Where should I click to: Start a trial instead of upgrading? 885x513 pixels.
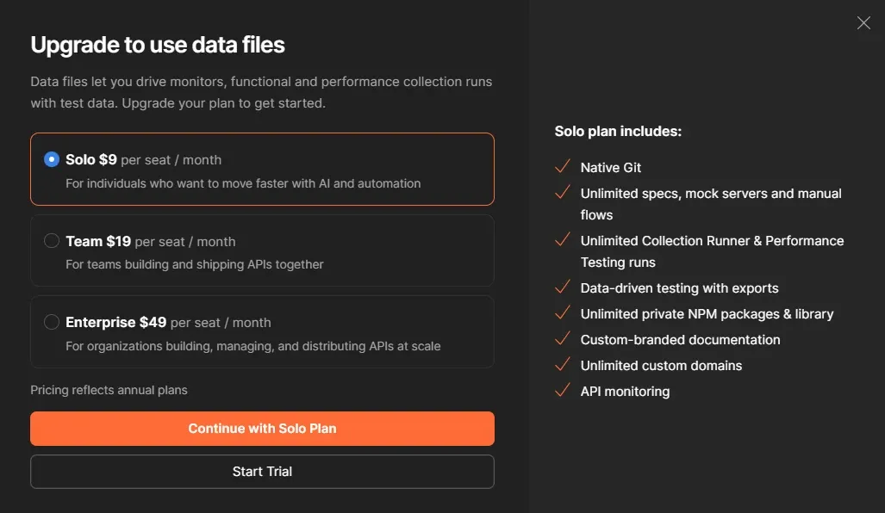coord(262,471)
